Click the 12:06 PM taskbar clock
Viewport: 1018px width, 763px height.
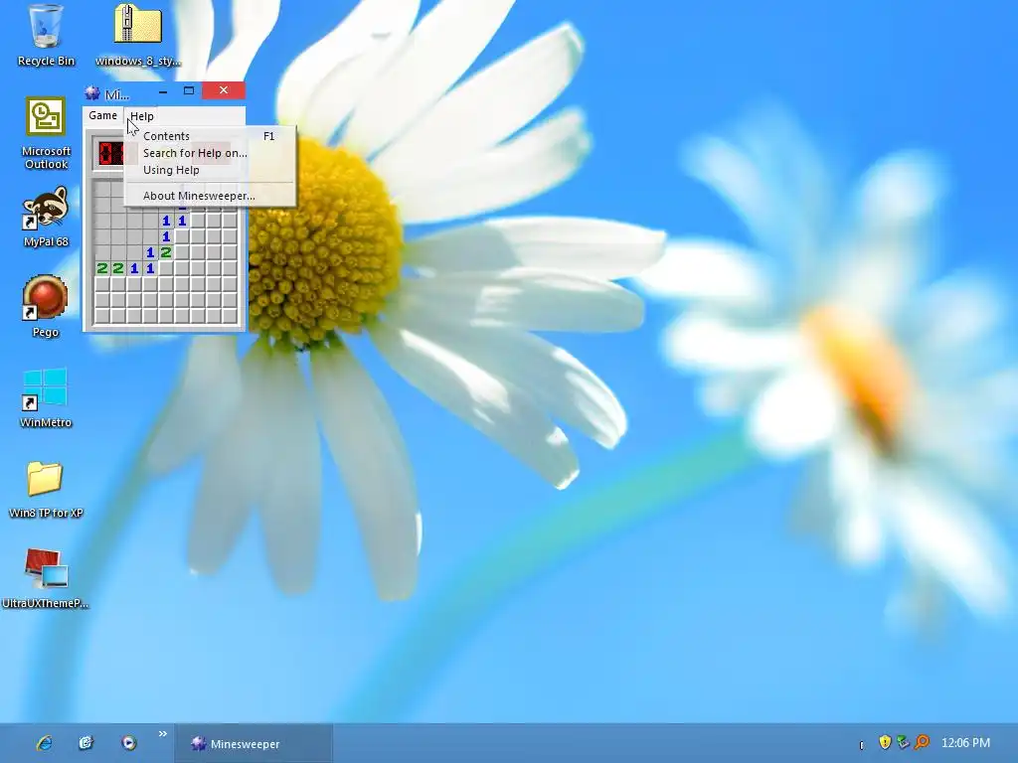click(x=965, y=743)
